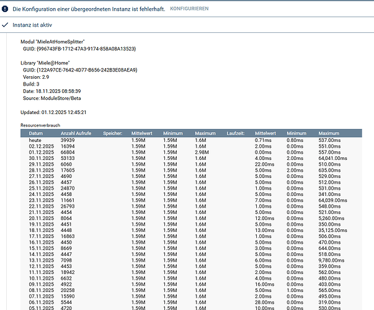This screenshot has height=310, width=374.
Task: Click the 2.98M maximum memory cell
Action: pyautogui.click(x=204, y=153)
